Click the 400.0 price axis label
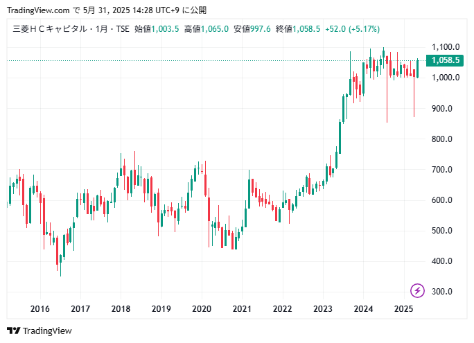The height and width of the screenshot is (343, 474). click(x=442, y=261)
